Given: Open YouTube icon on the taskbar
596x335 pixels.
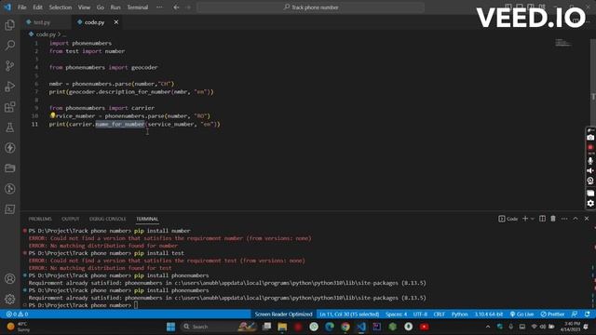Looking at the screenshot, I should (x=425, y=327).
